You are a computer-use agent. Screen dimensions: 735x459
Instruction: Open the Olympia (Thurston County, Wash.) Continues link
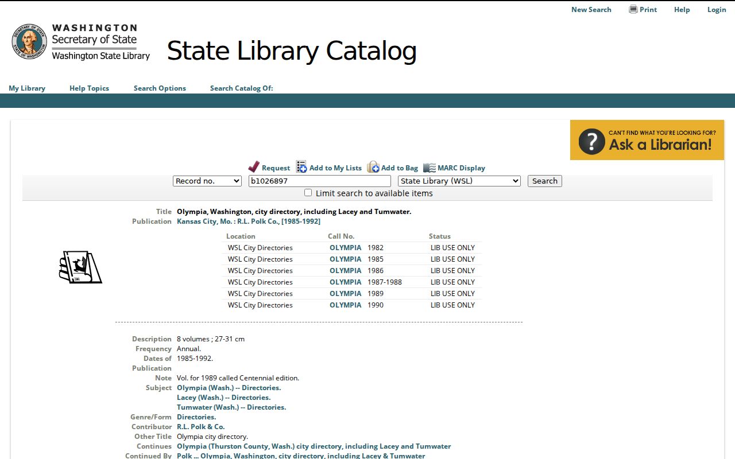click(314, 446)
